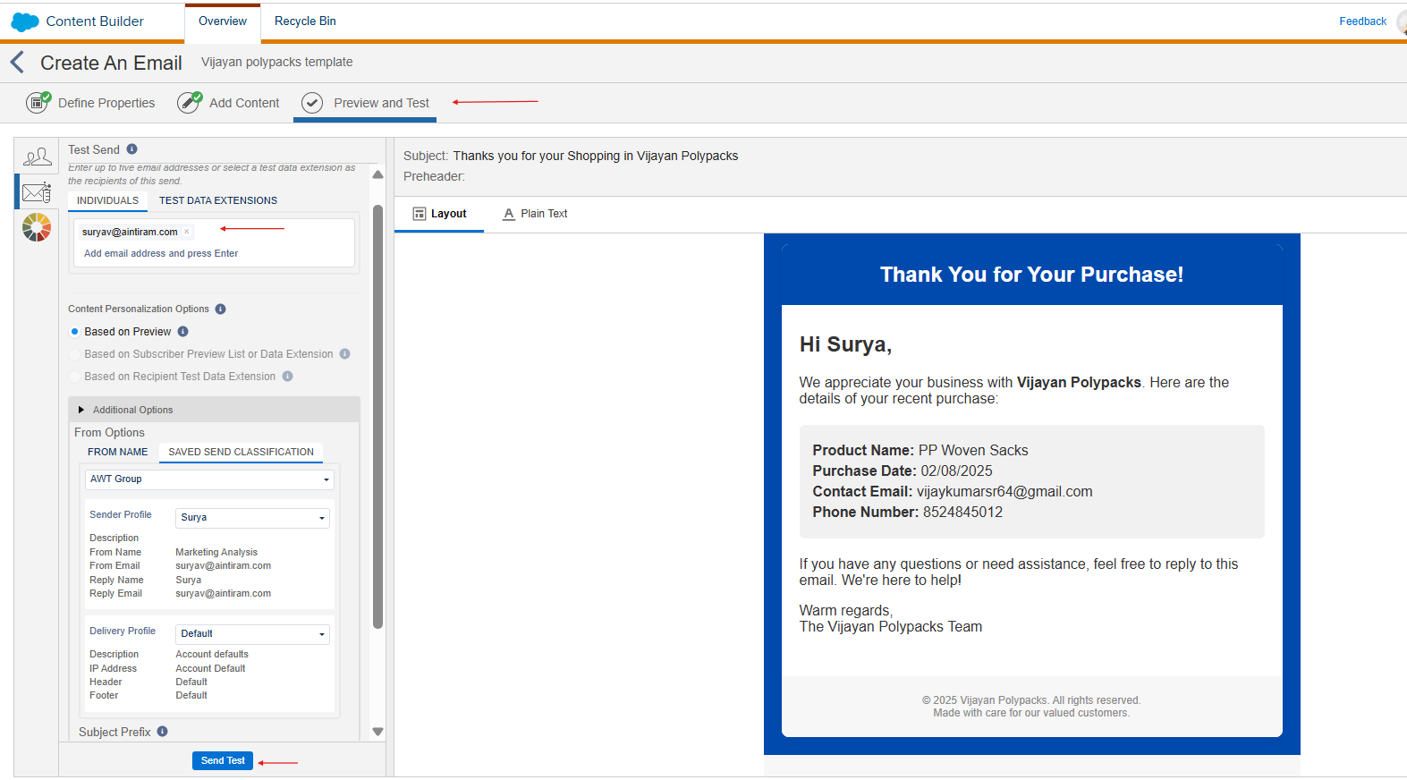
Task: Click the Salesforce cloud logo
Action: pos(24,21)
